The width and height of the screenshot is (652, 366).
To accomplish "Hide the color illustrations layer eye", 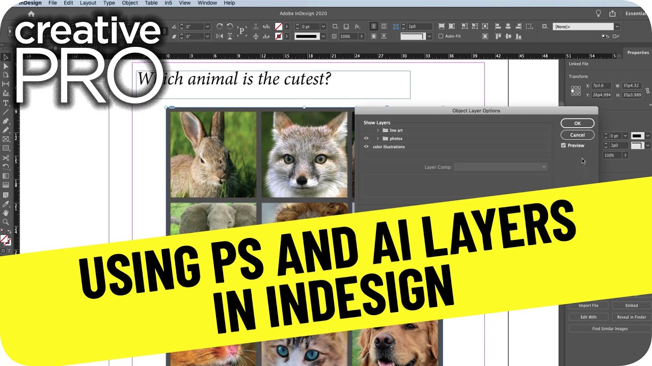I will 366,147.
